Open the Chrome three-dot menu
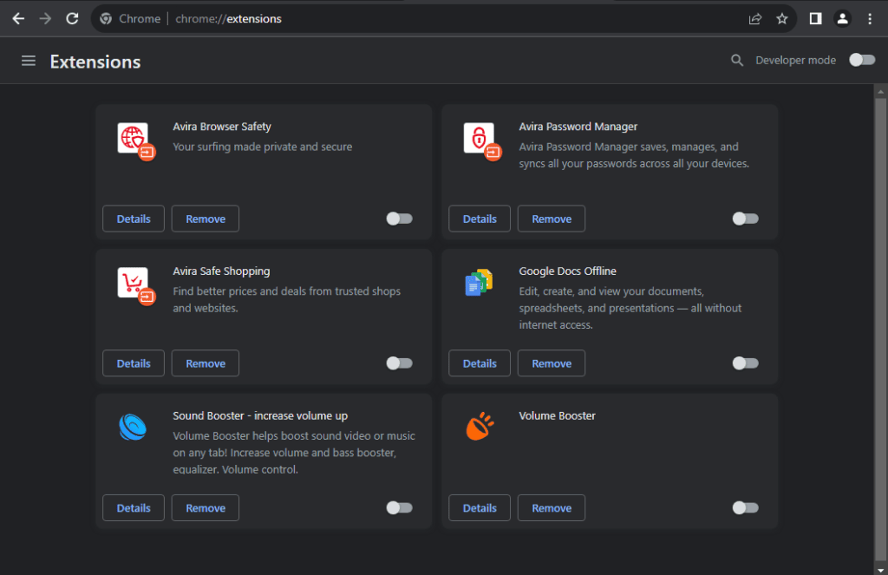 click(870, 18)
